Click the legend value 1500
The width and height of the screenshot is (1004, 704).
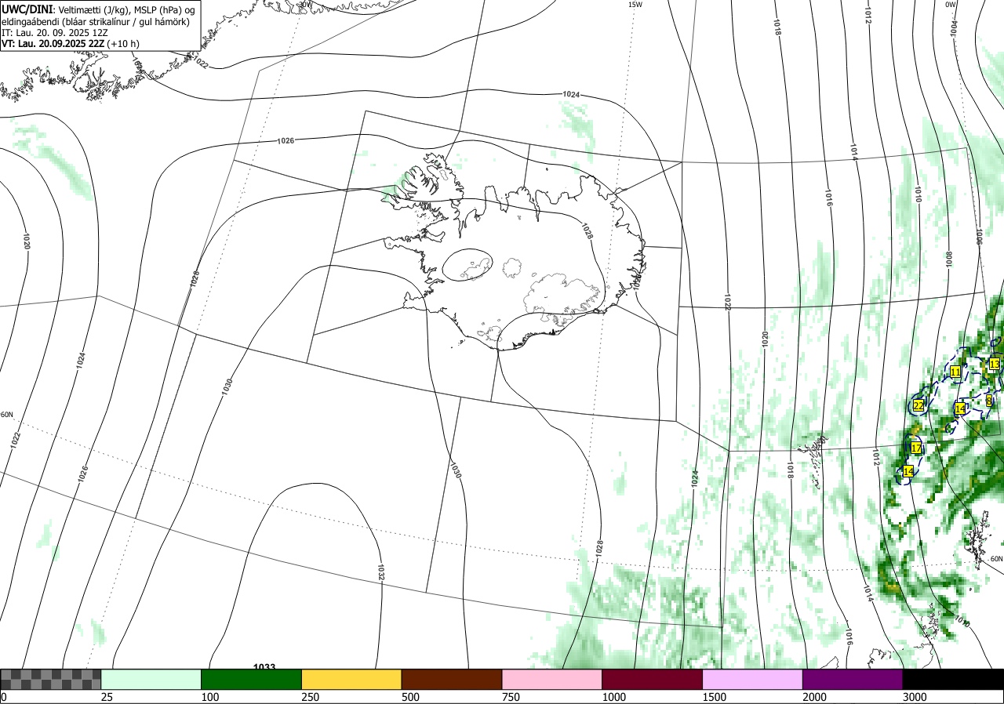pos(715,697)
